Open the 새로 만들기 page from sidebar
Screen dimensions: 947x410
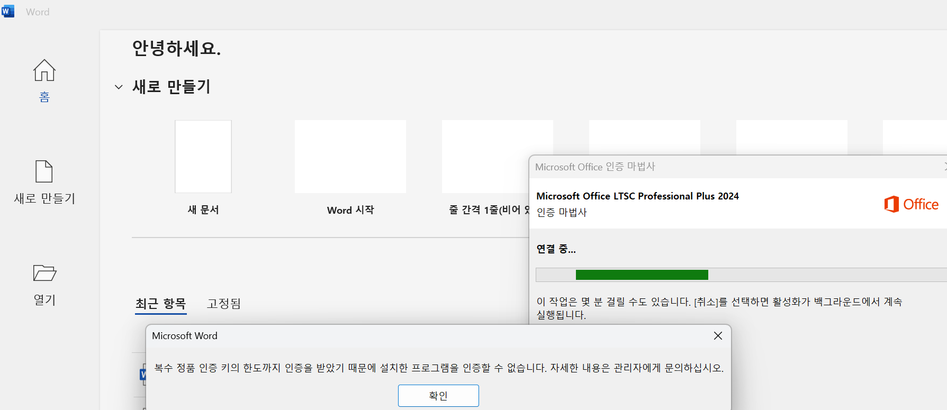click(44, 182)
